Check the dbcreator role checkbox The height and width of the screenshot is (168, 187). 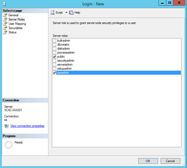54,45
